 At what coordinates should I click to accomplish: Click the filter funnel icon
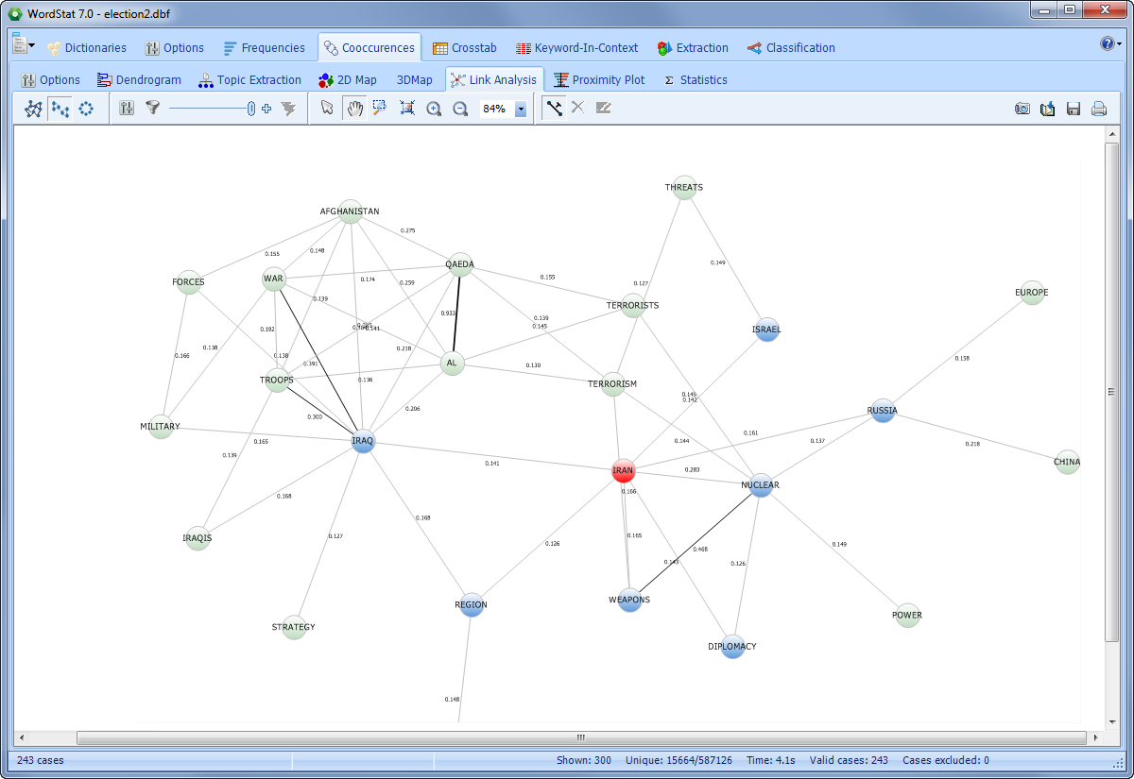point(152,109)
